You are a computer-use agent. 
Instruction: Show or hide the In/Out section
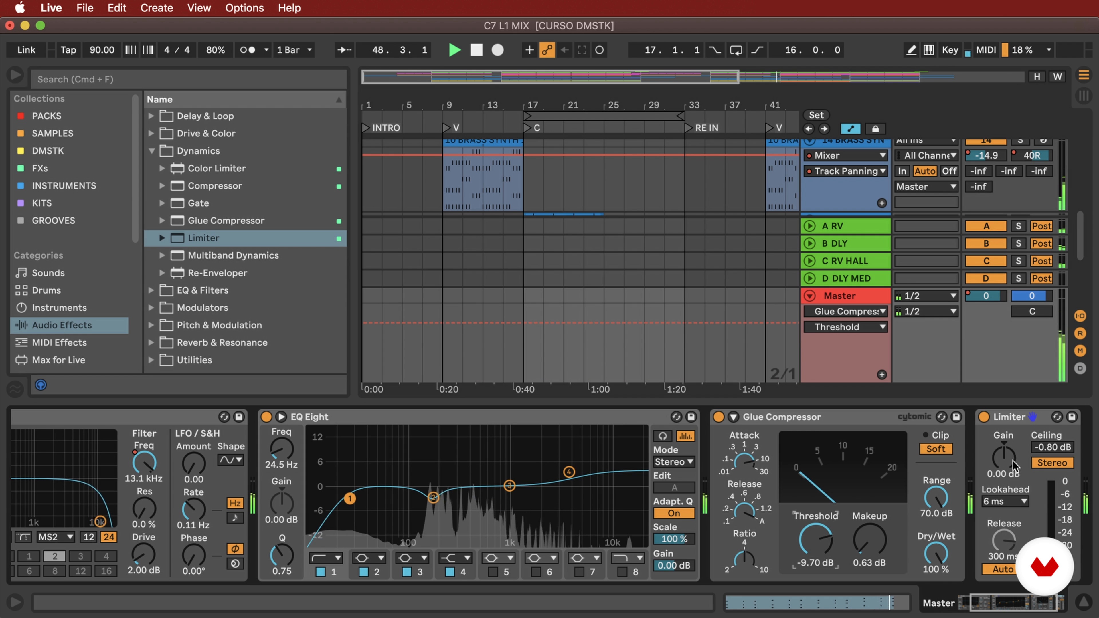point(1080,316)
